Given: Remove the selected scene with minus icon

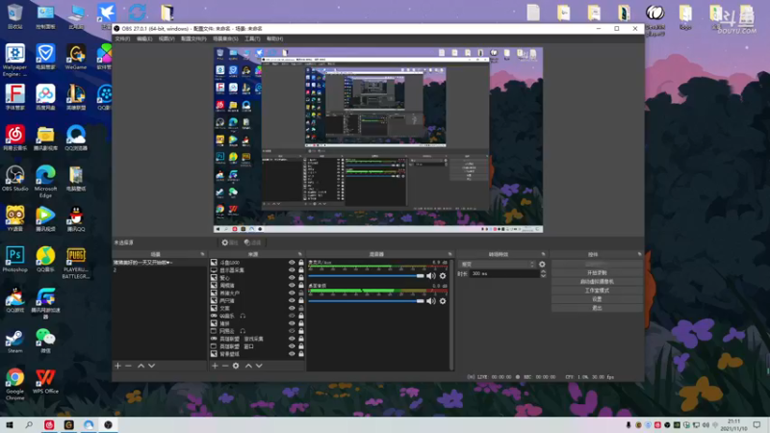Looking at the screenshot, I should (128, 366).
